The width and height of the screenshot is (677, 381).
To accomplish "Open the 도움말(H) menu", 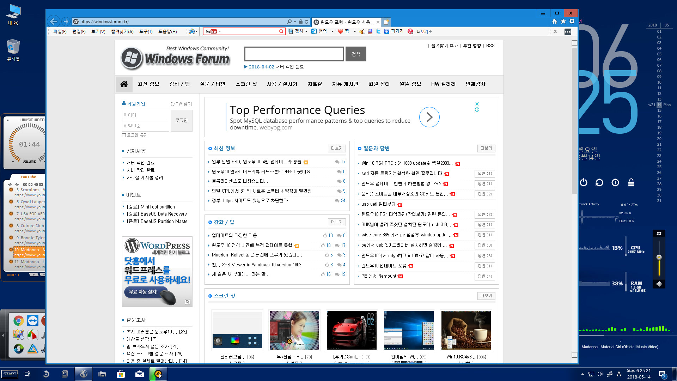I will pos(167,31).
